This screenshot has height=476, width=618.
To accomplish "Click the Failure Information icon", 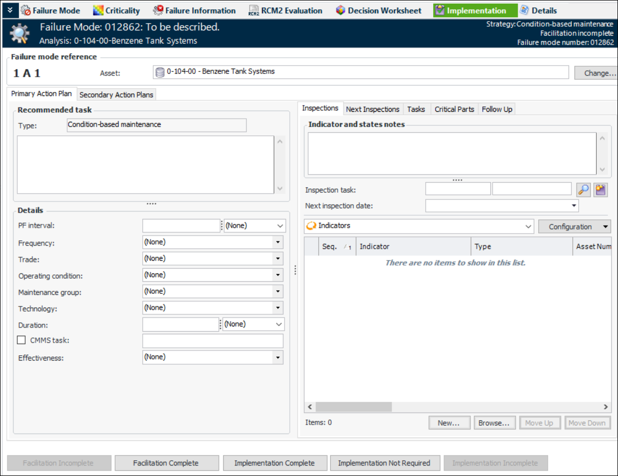I will click(158, 10).
